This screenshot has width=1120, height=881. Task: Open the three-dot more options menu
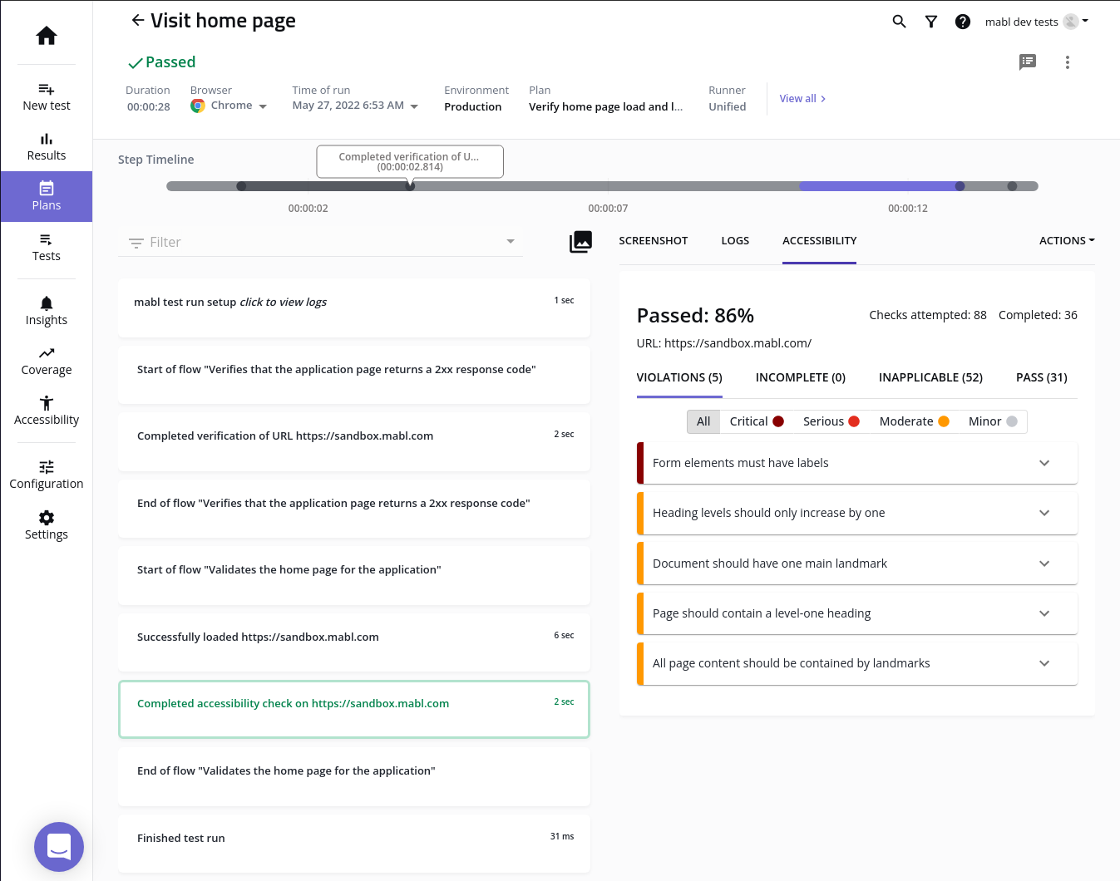point(1068,62)
